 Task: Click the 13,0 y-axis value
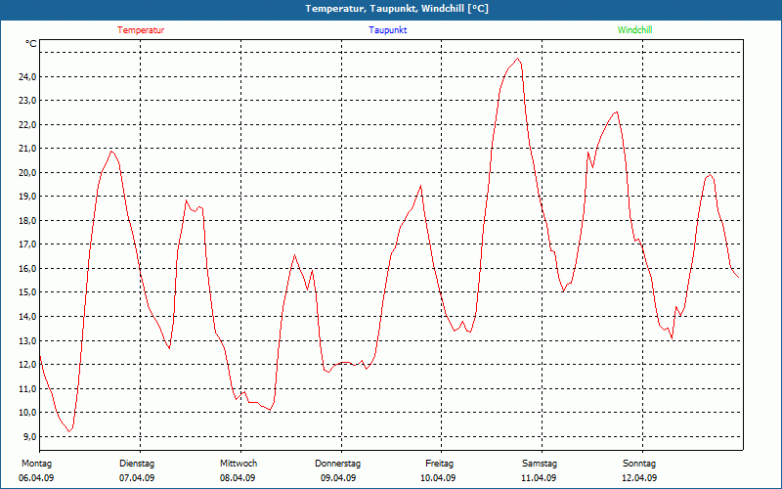pyautogui.click(x=28, y=340)
